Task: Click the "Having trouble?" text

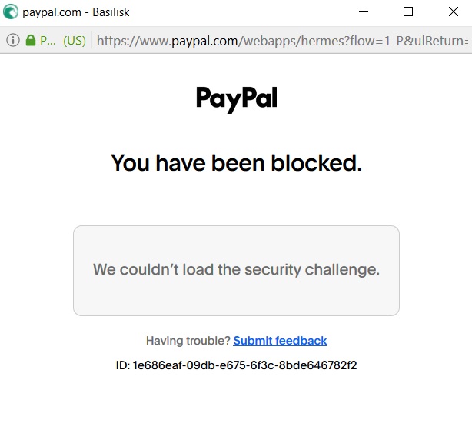Action: pyautogui.click(x=188, y=341)
